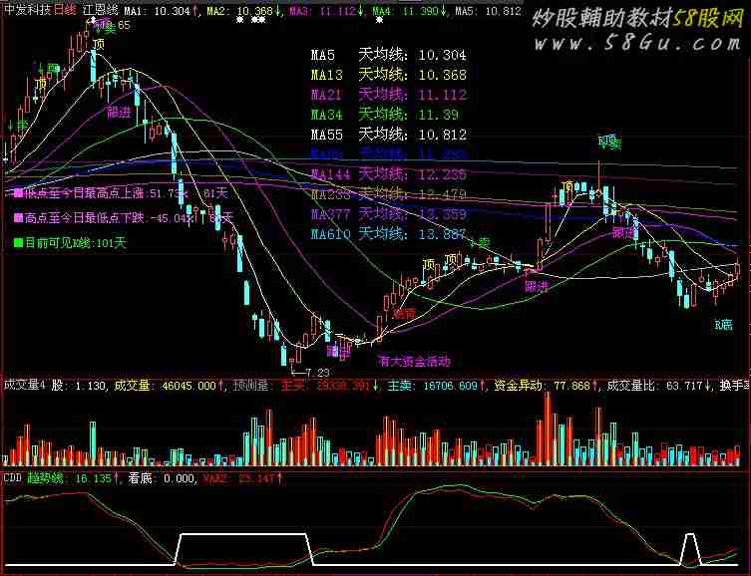Select the MA377 天均线 13.359 legend row
The image size is (751, 576).
coord(388,214)
